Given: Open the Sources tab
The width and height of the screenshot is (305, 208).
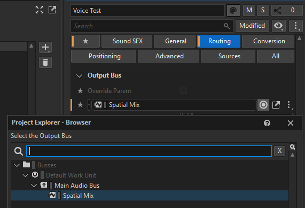Looking at the screenshot, I should point(228,56).
